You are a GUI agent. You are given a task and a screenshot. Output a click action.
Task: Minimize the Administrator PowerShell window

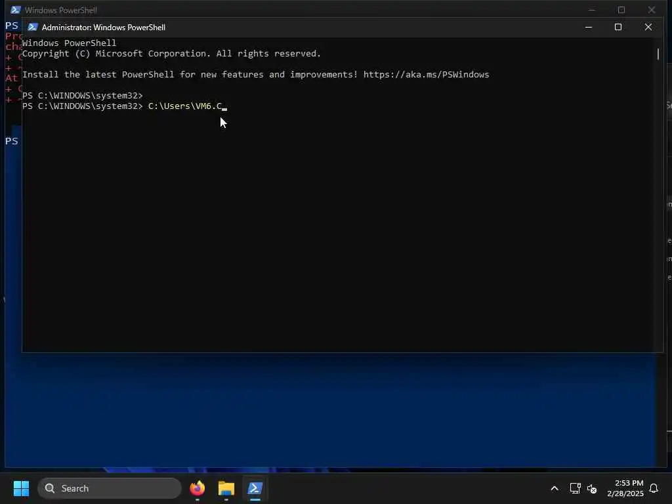tap(589, 27)
